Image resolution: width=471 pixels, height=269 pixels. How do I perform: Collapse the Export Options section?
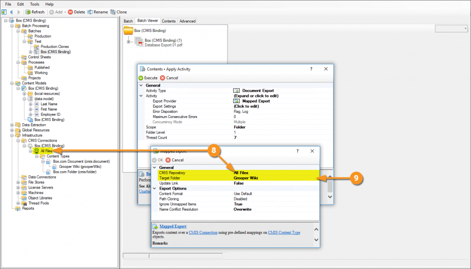(154, 189)
